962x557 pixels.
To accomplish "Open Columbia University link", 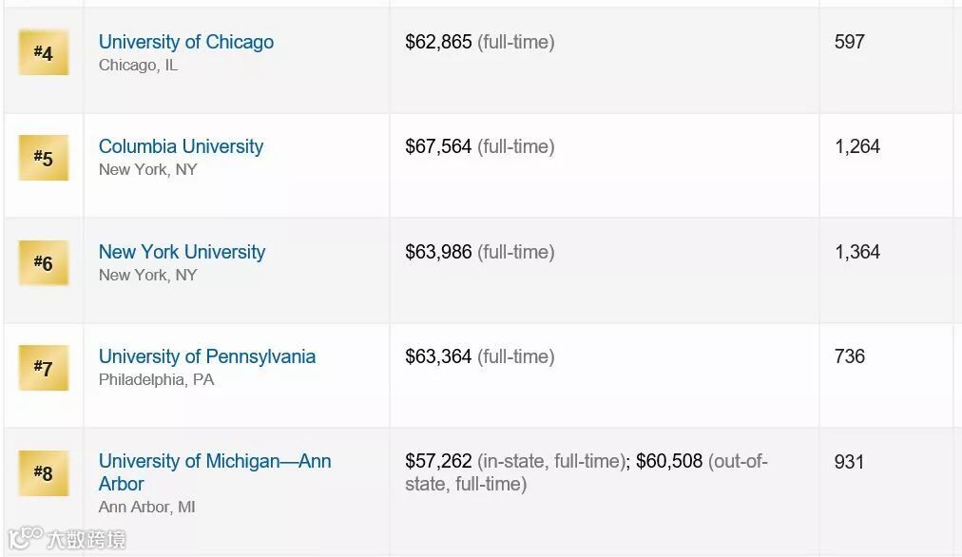I will [x=181, y=146].
